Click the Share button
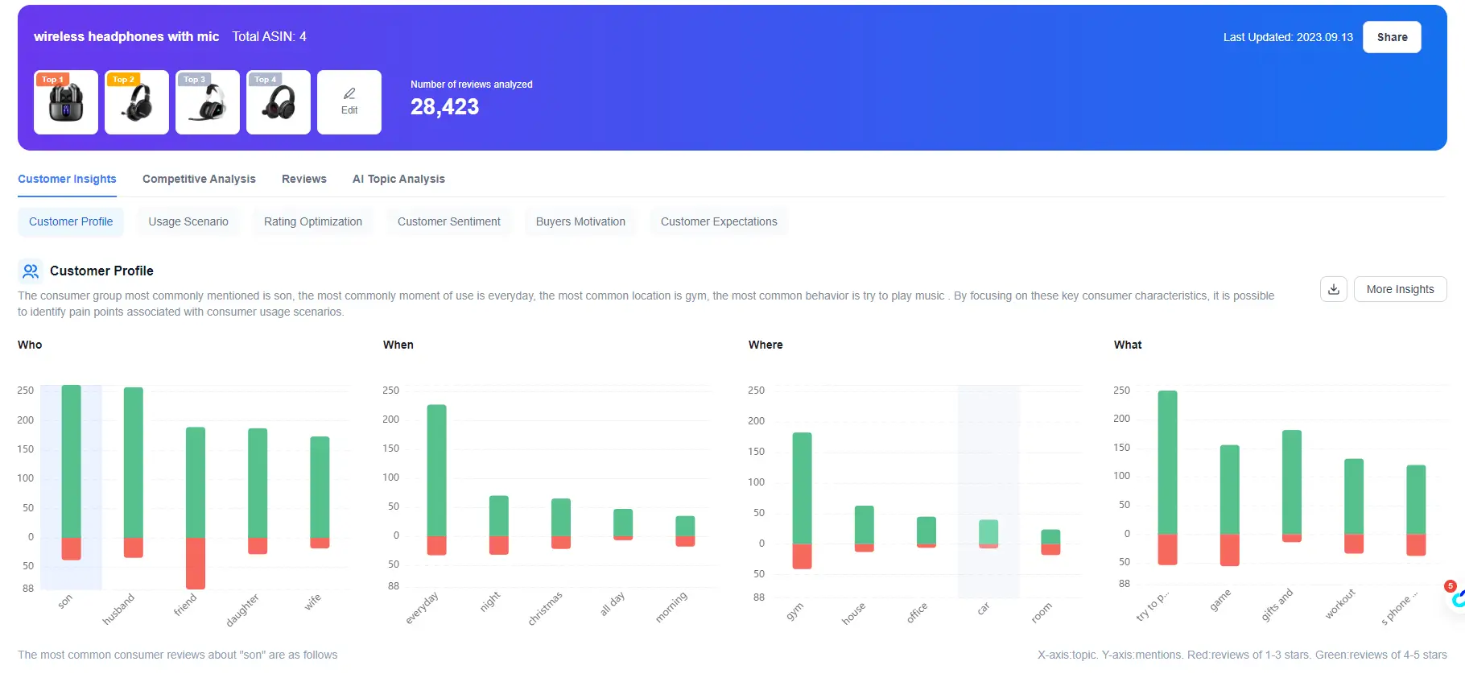1465x678 pixels. pos(1392,37)
